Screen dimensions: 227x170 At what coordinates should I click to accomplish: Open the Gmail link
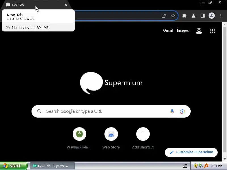[168, 31]
